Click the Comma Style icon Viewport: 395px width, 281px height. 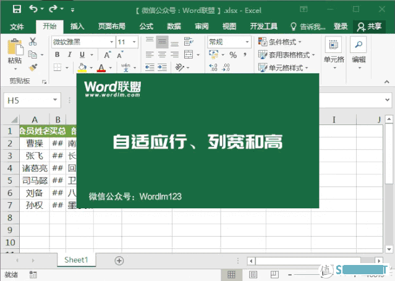tap(245, 54)
